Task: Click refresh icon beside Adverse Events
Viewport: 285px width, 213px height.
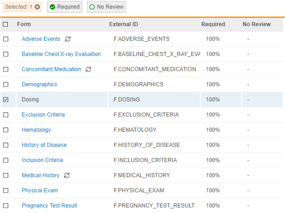Action: pos(68,39)
